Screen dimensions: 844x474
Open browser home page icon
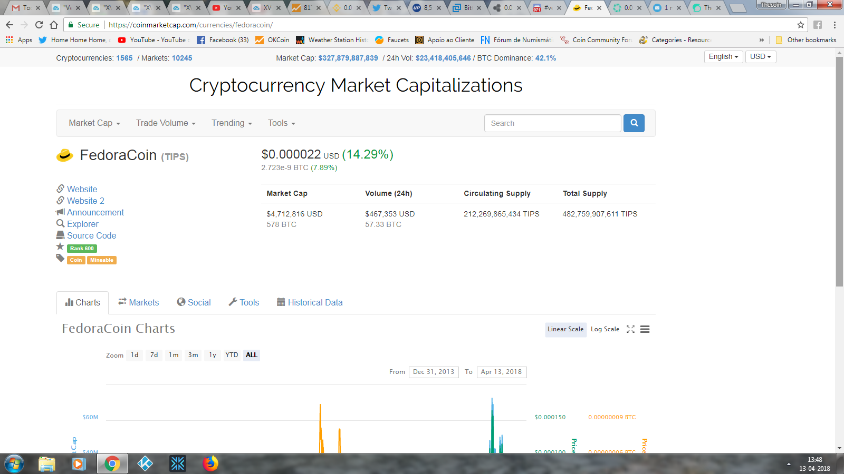click(54, 25)
